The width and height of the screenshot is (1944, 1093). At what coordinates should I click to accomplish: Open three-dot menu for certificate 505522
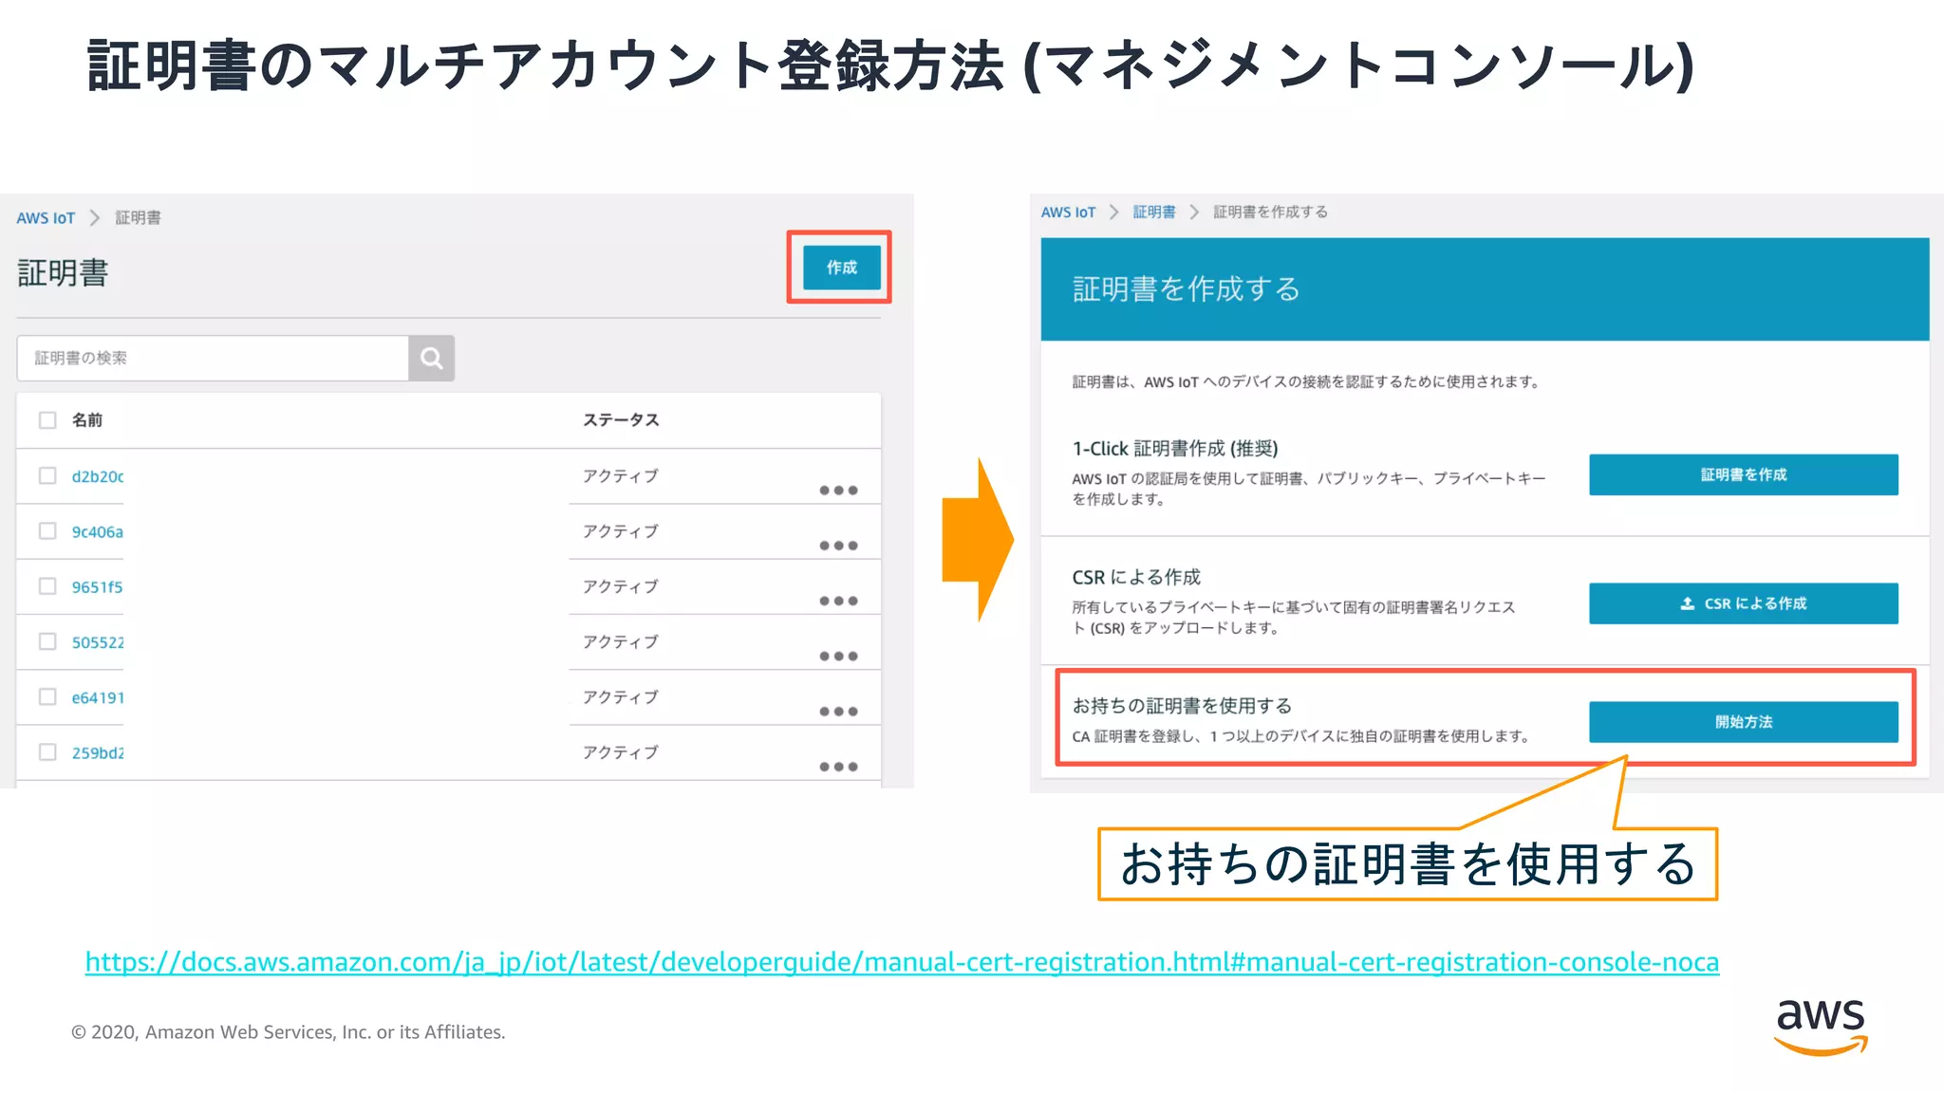click(838, 656)
